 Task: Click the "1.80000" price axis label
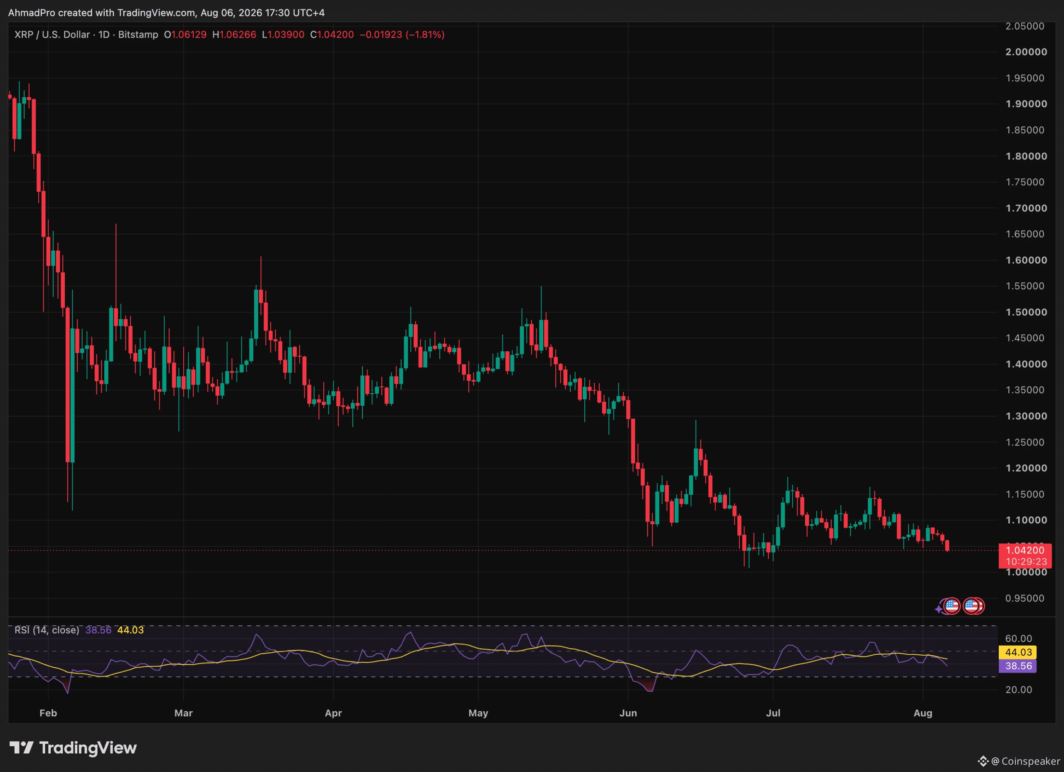click(x=1026, y=156)
